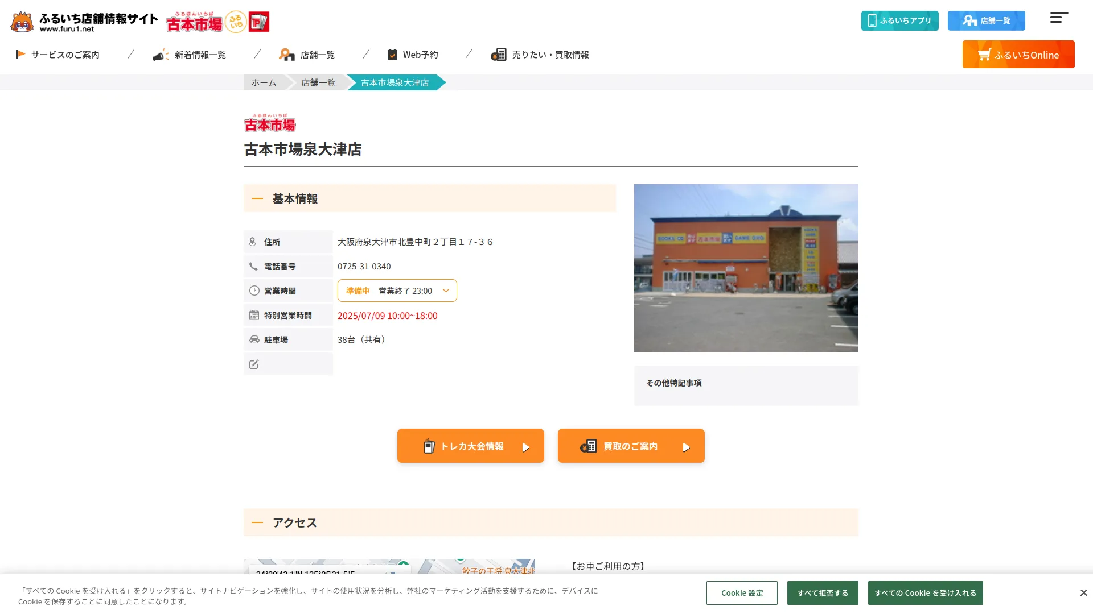
Task: Open 新着情報一覧 menu item
Action: click(x=189, y=55)
